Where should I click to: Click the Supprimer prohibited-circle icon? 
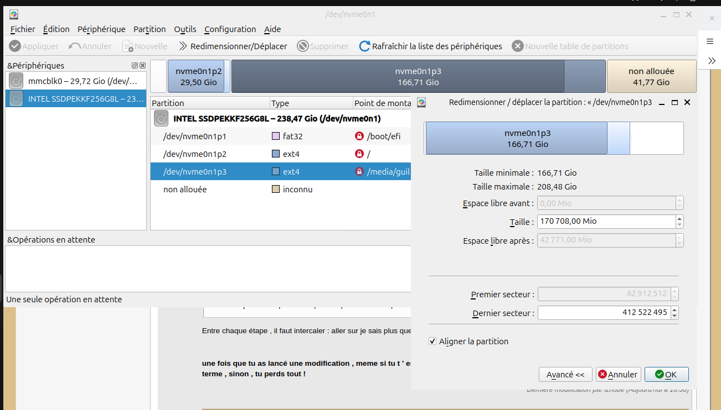tap(303, 46)
